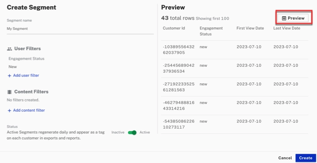Click the User Filters people icon
The height and width of the screenshot is (163, 317).
9,49
